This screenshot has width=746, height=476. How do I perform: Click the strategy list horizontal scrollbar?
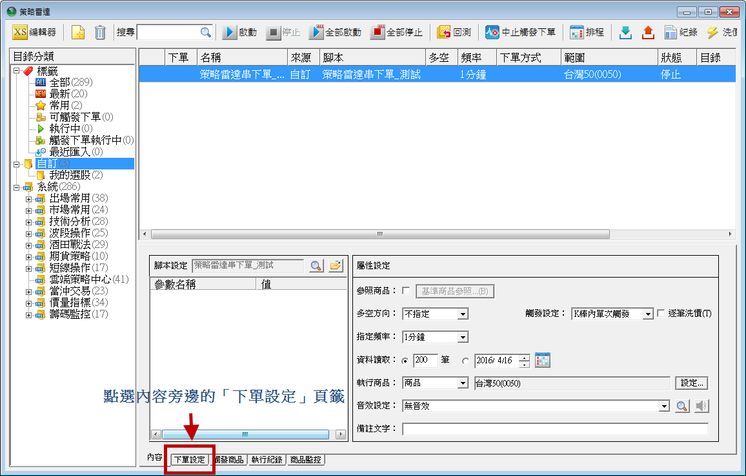coord(380,234)
